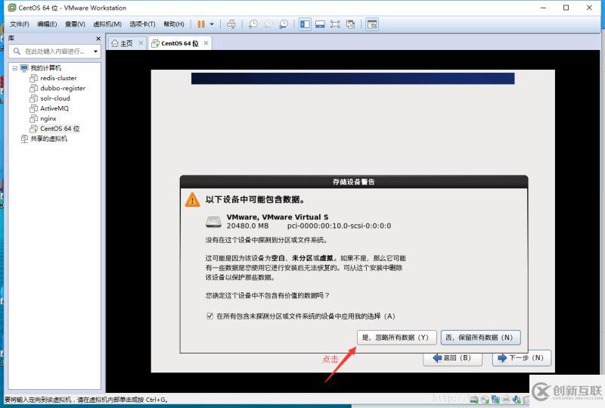Viewport: 605px width, 408px height.
Task: Close the 库 library panel
Action: pos(98,39)
